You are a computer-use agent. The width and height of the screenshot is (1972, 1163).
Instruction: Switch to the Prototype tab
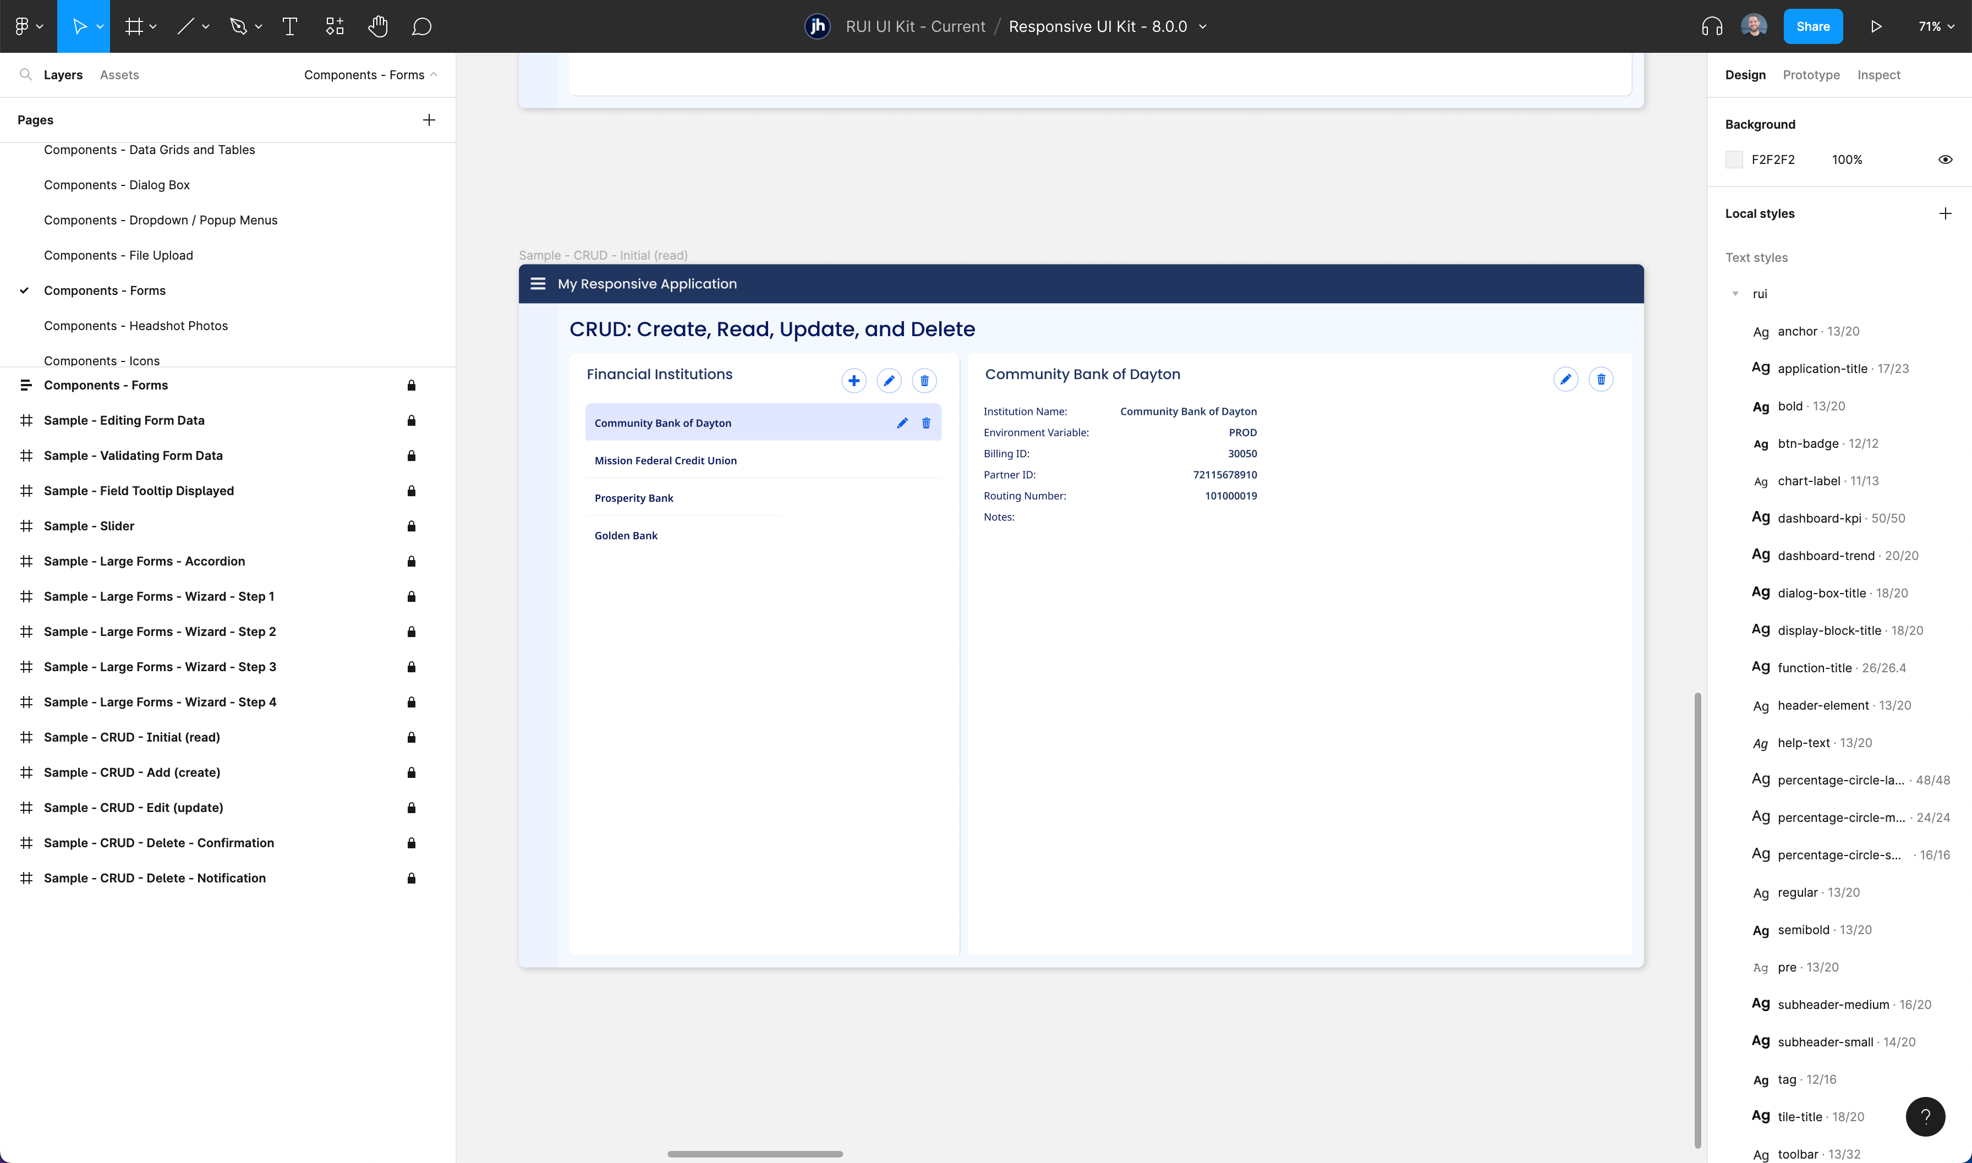[x=1811, y=75]
